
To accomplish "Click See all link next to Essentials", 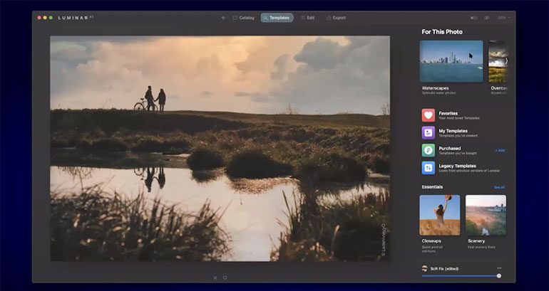I will [x=499, y=187].
